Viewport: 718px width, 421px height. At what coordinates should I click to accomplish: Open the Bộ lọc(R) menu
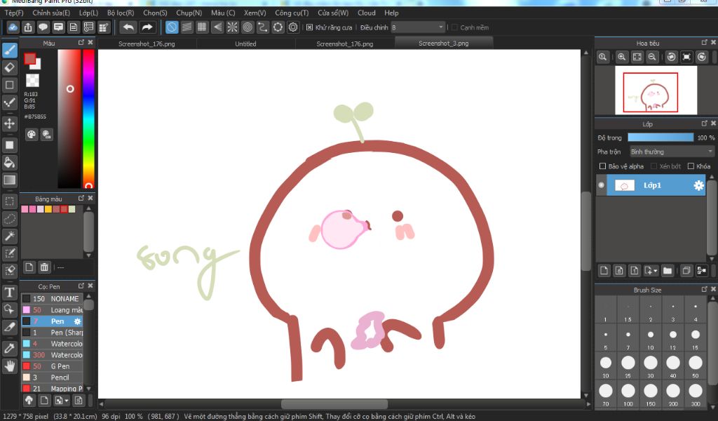[x=121, y=13]
